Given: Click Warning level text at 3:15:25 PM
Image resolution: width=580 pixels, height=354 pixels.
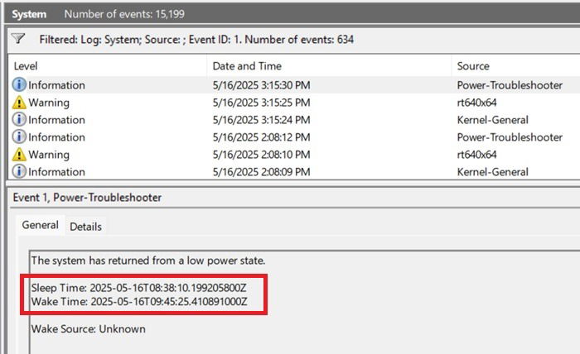Looking at the screenshot, I should point(49,103).
